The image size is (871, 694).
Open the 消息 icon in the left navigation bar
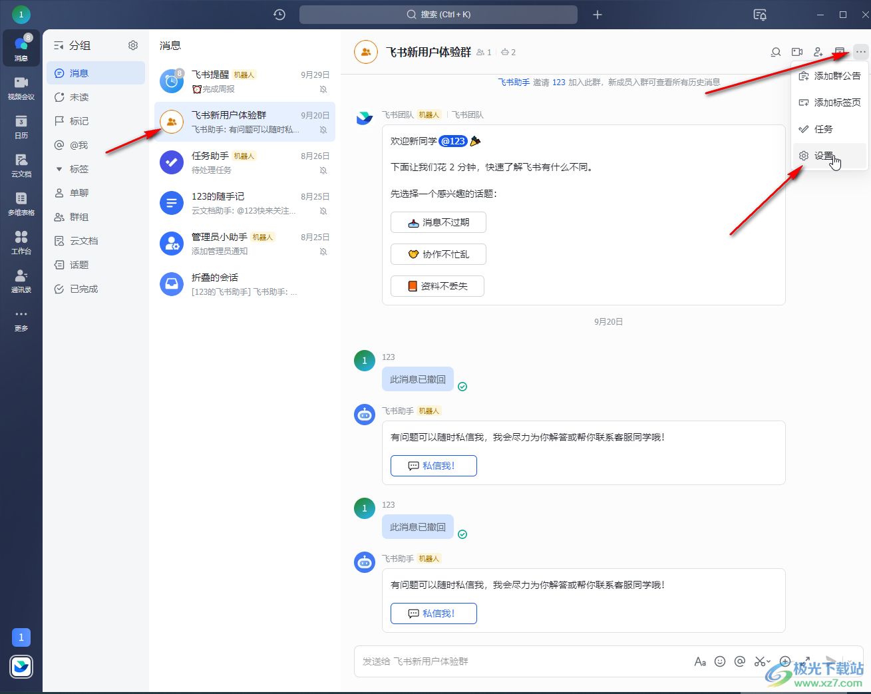coord(21,48)
